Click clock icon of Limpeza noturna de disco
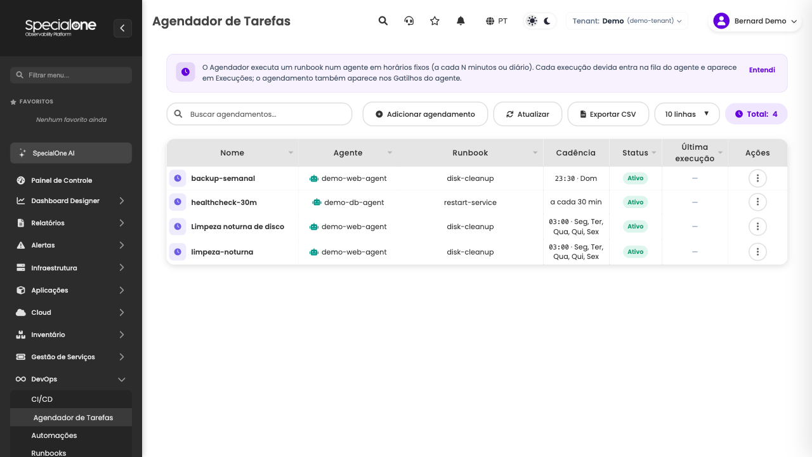The height and width of the screenshot is (457, 812). [178, 227]
